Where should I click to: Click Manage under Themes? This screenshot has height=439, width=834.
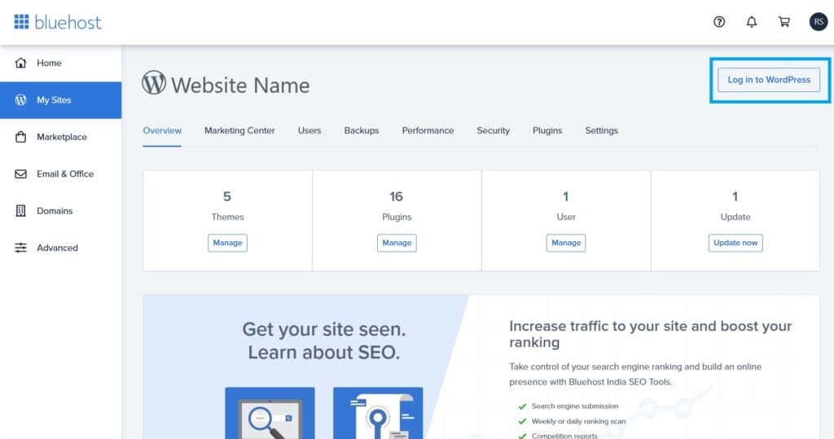227,243
